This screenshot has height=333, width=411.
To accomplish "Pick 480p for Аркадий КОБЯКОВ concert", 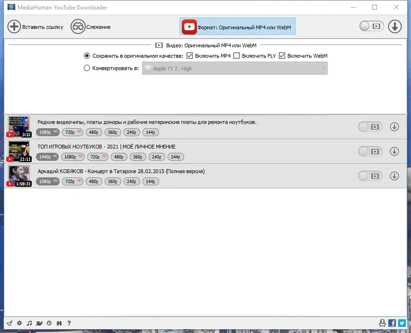I will tap(94, 182).
